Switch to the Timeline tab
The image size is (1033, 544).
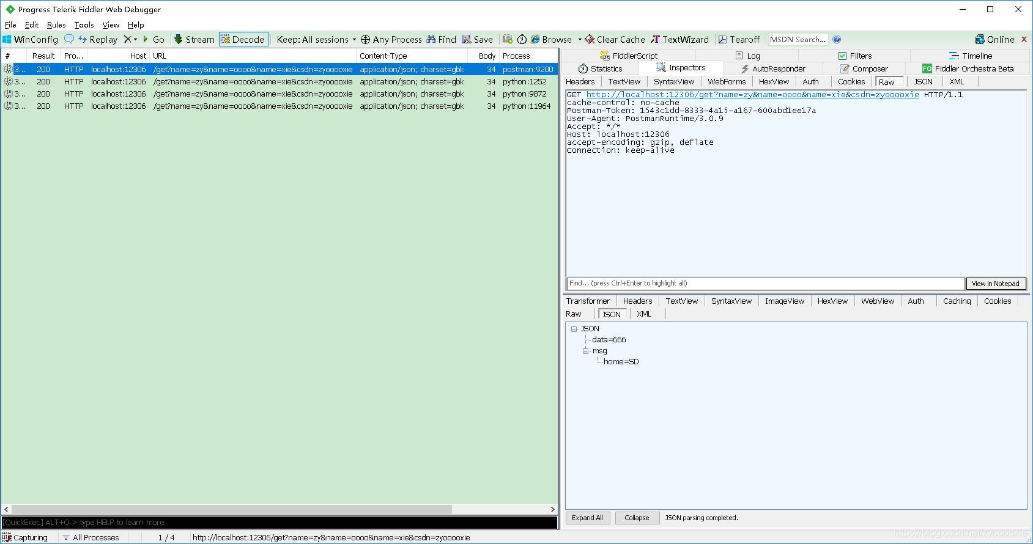(x=971, y=56)
